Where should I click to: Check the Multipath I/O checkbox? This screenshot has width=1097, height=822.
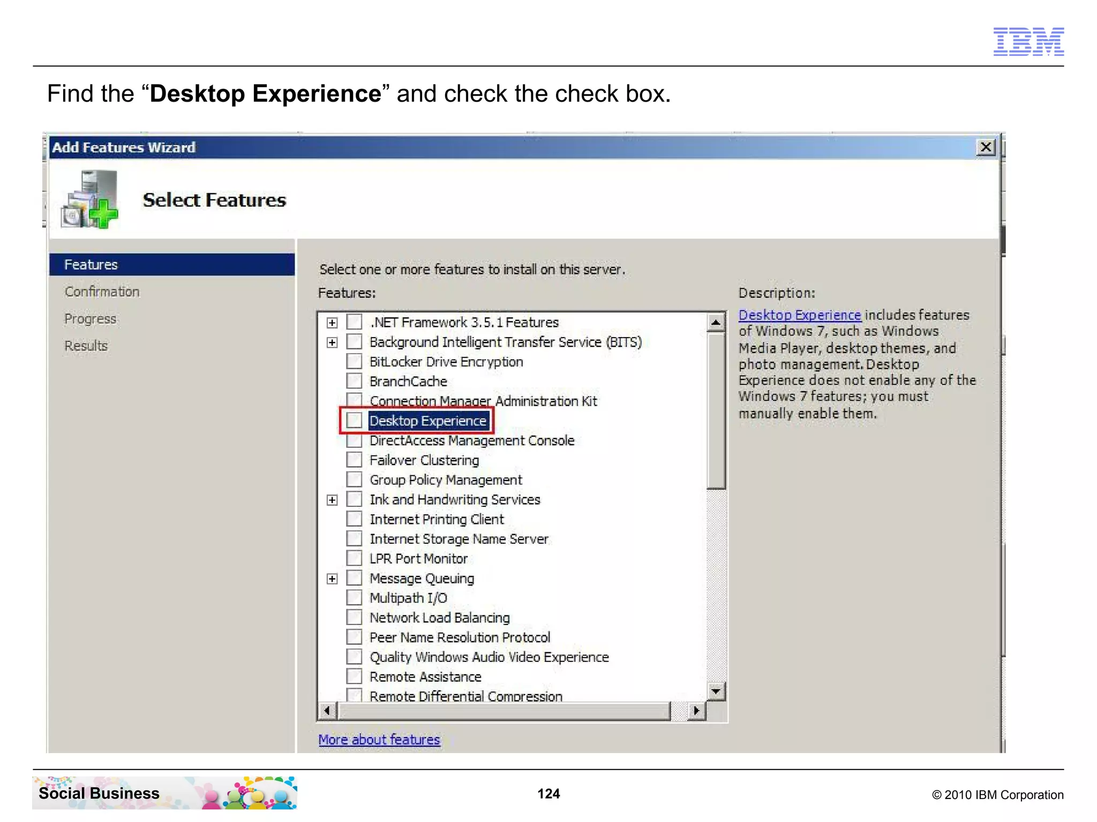click(x=354, y=598)
